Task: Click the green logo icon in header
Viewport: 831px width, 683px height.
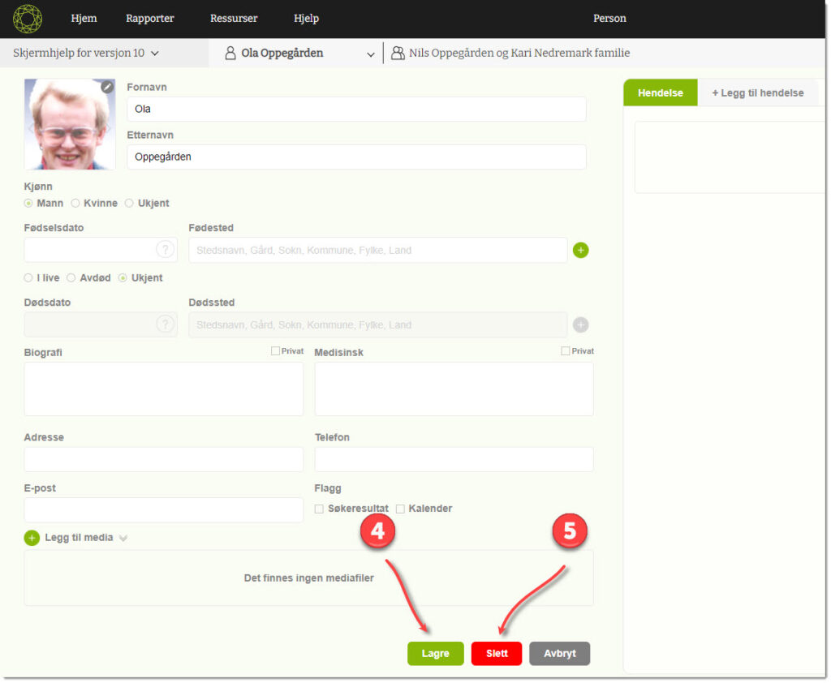Action: pos(28,18)
